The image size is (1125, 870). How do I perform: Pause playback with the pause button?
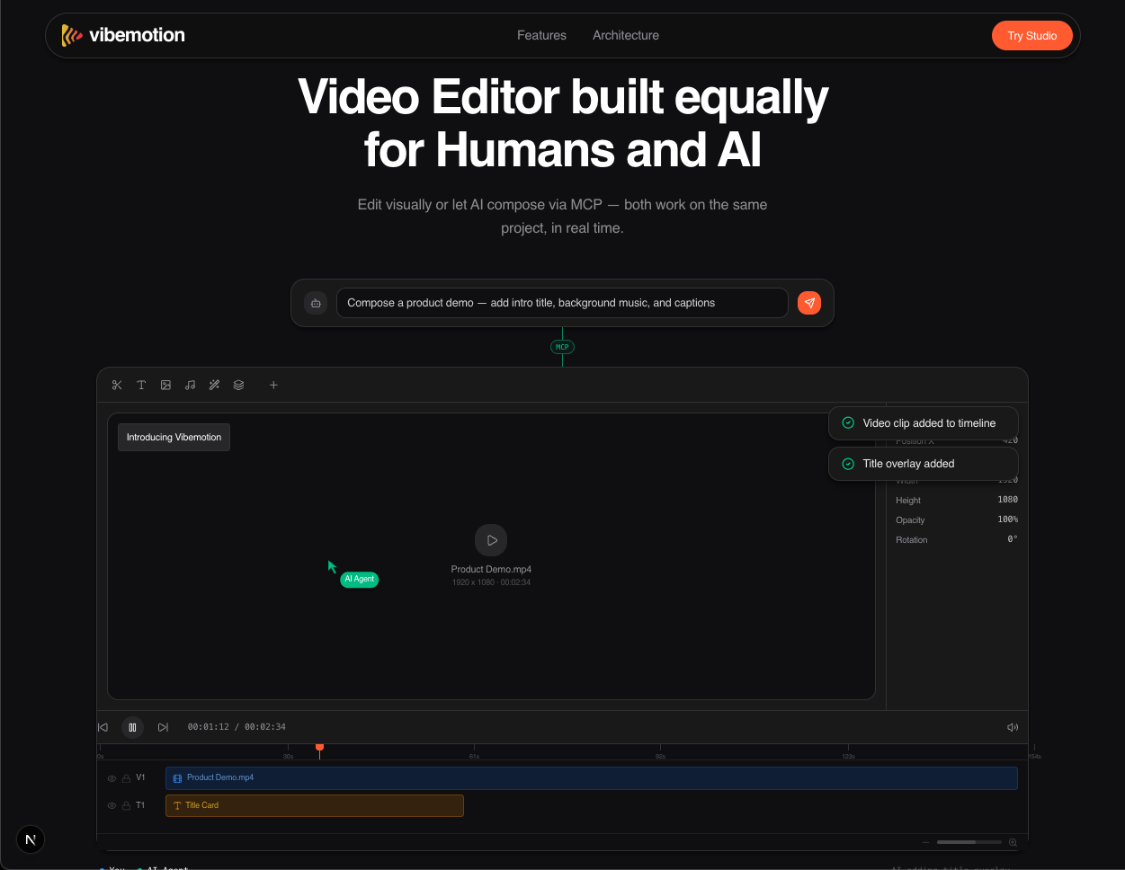[x=132, y=727]
